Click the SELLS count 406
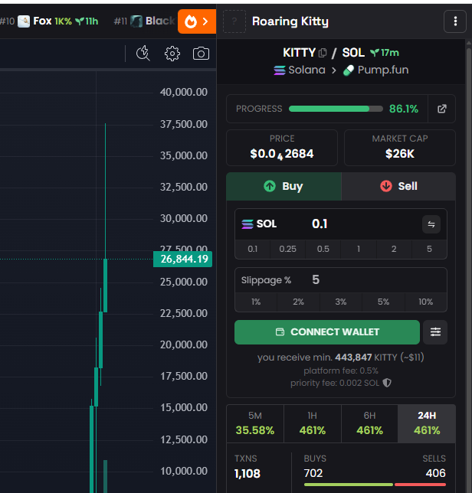Image resolution: width=472 pixels, height=493 pixels. click(x=435, y=473)
